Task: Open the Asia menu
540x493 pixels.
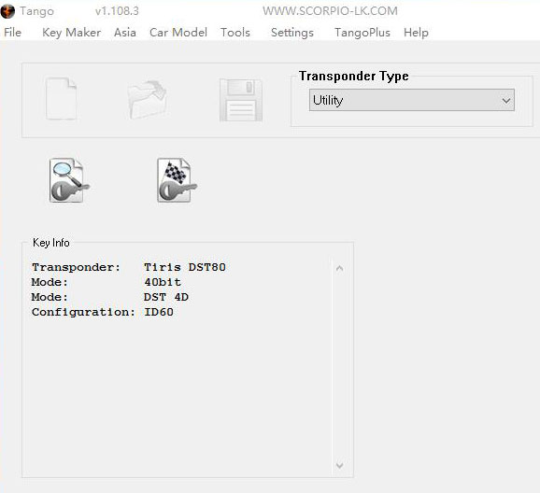Action: (x=125, y=33)
